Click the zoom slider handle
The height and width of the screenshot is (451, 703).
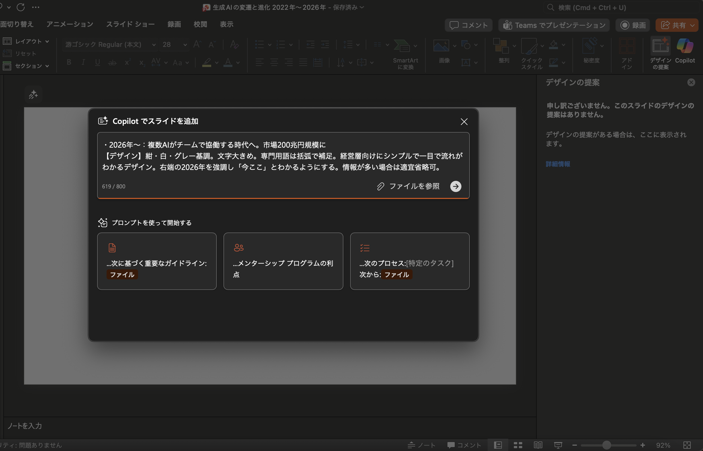606,445
